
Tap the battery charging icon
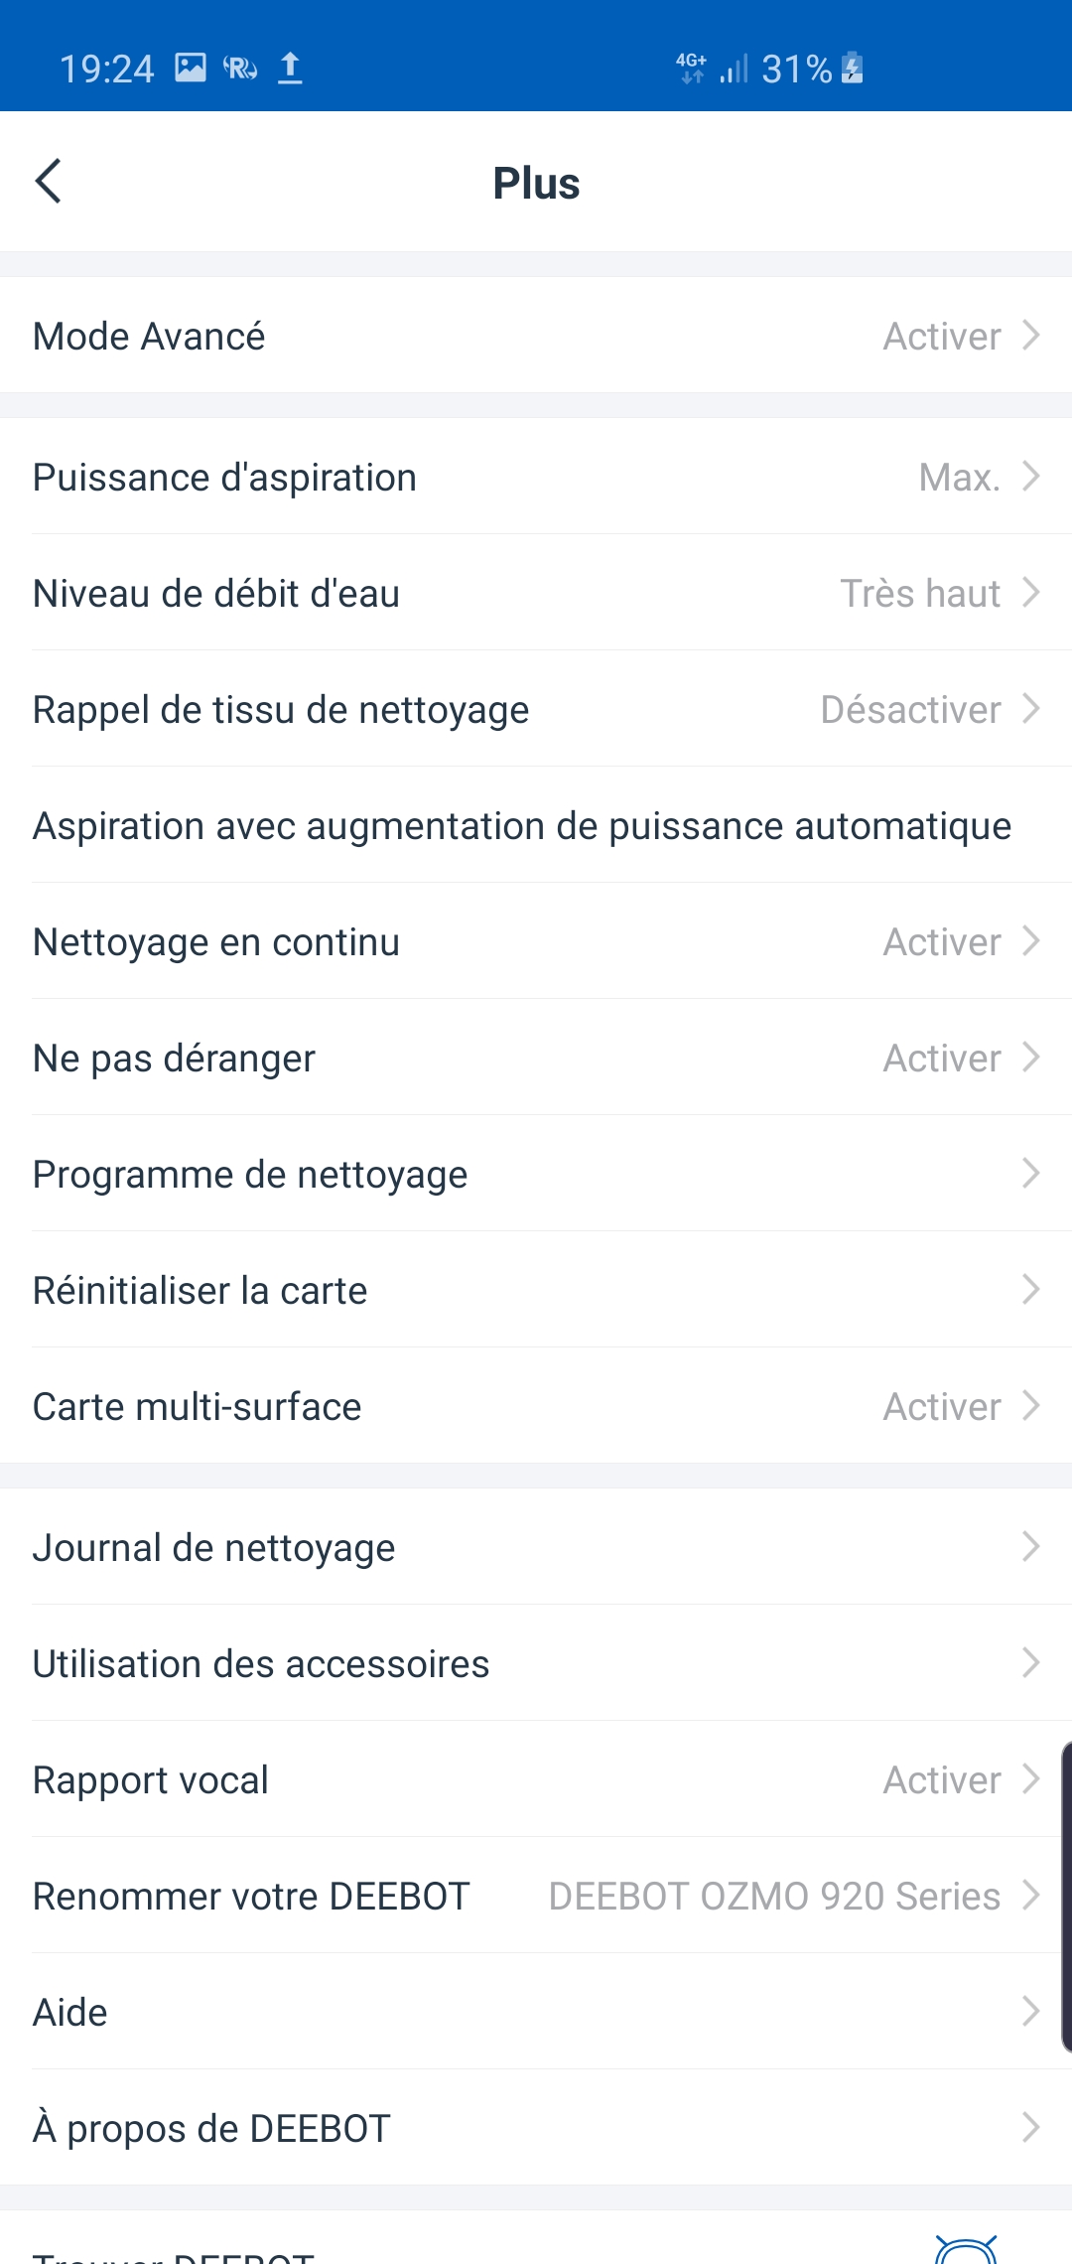click(x=852, y=68)
